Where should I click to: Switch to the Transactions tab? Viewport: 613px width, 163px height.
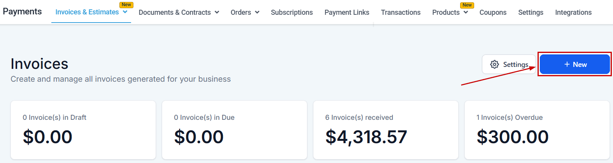tap(401, 12)
